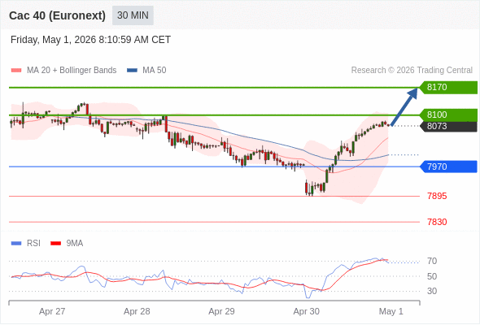The height and width of the screenshot is (325, 480).
Task: Click the Cac 40 (Euronext) title
Action: point(57,15)
